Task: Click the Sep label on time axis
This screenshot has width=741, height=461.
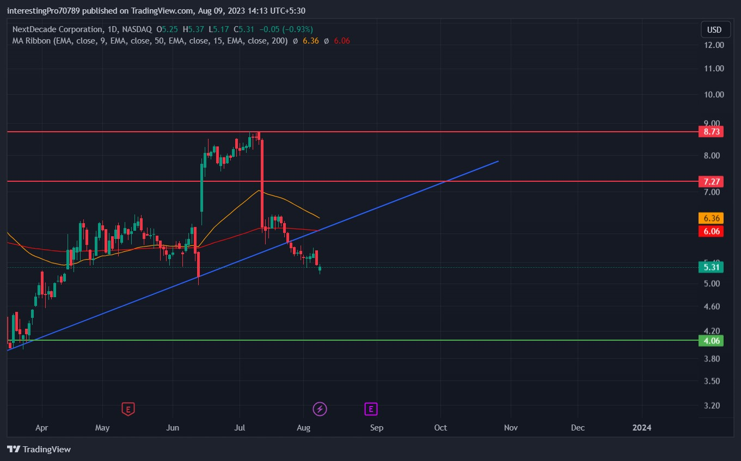Action: (376, 428)
